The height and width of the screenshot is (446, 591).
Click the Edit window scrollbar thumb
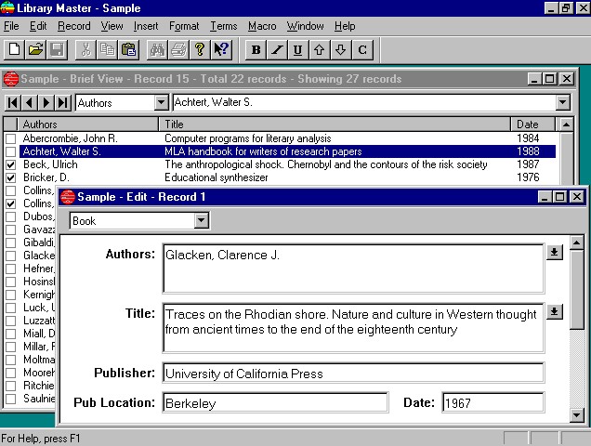[576, 290]
